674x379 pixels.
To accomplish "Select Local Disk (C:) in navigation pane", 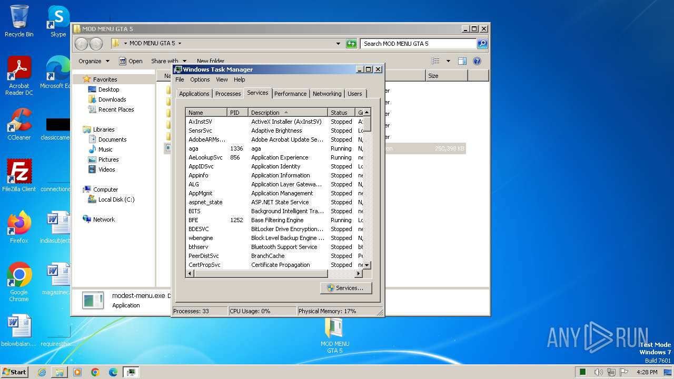I will 116,200.
